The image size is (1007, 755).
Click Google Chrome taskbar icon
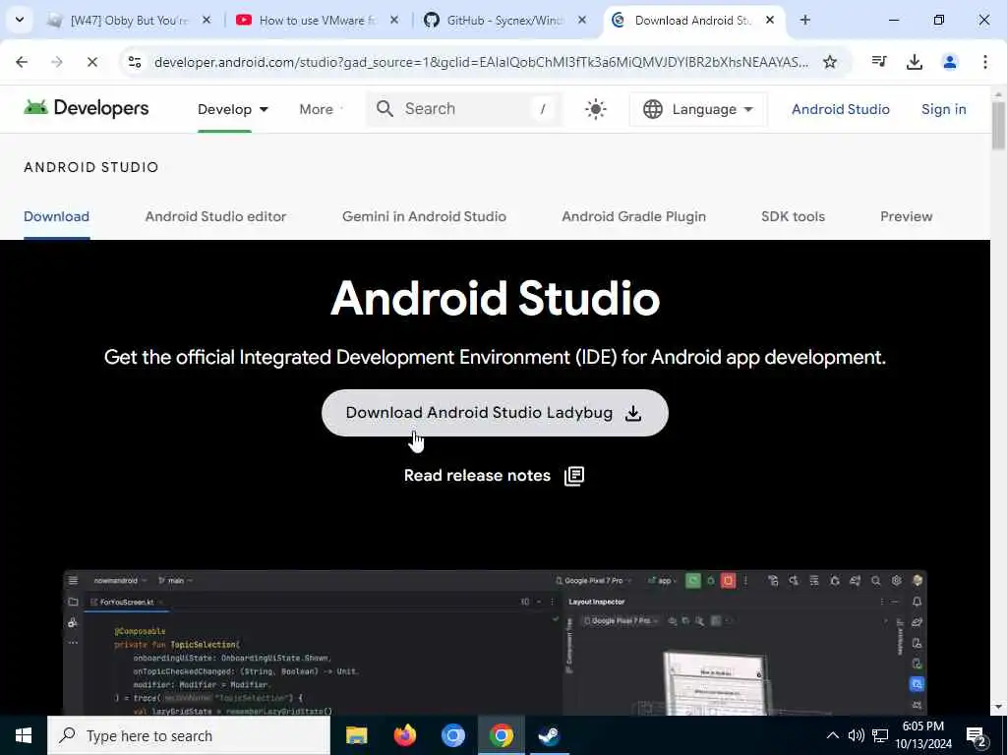pos(501,735)
